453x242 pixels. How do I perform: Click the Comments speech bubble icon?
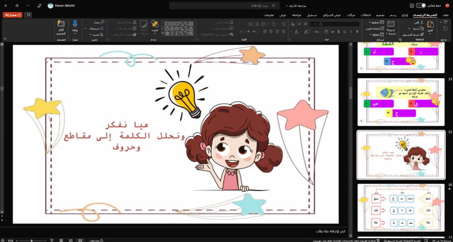click(x=28, y=14)
